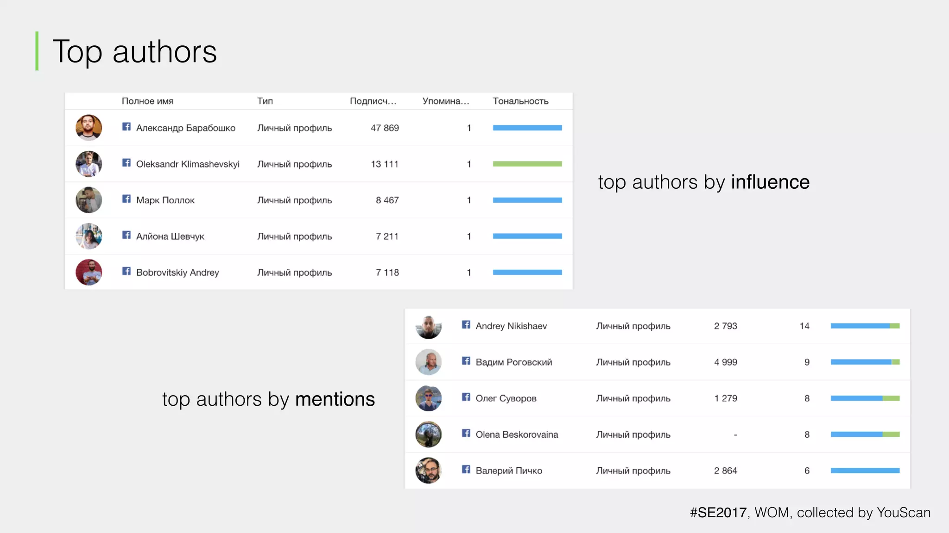The width and height of the screenshot is (949, 533).
Task: Select author name Марк Поллок
Action: tap(165, 200)
